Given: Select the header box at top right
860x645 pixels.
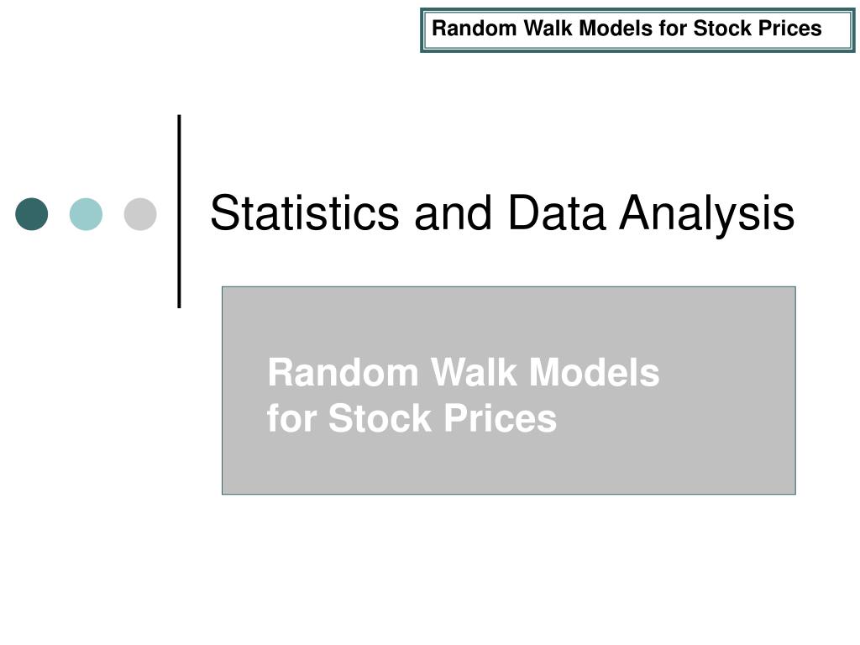Looking at the screenshot, I should coord(637,30).
